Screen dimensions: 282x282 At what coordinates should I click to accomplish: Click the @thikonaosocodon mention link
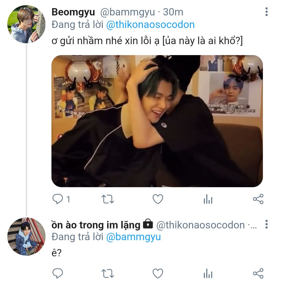150,25
